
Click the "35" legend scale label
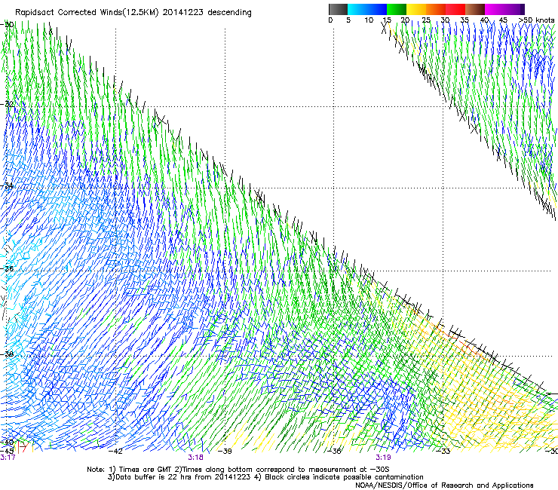pyautogui.click(x=464, y=20)
